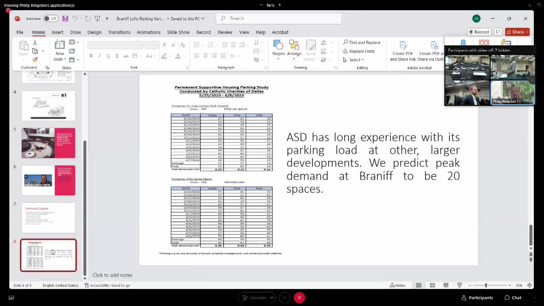The image size is (544, 306).
Task: Open Quick Styles gallery
Action: pyautogui.click(x=311, y=51)
